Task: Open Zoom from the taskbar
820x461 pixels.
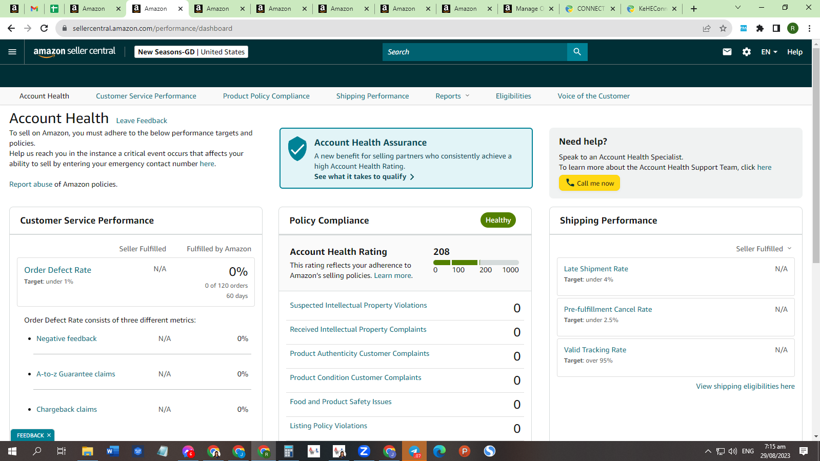Action: tap(364, 451)
